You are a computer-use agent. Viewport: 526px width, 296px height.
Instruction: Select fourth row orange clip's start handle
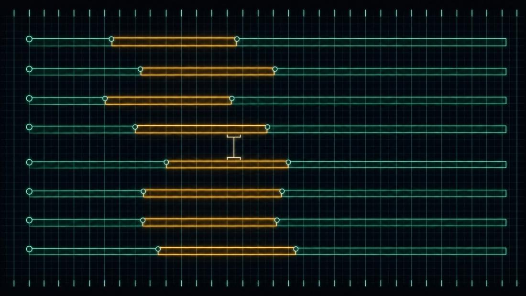[135, 127]
